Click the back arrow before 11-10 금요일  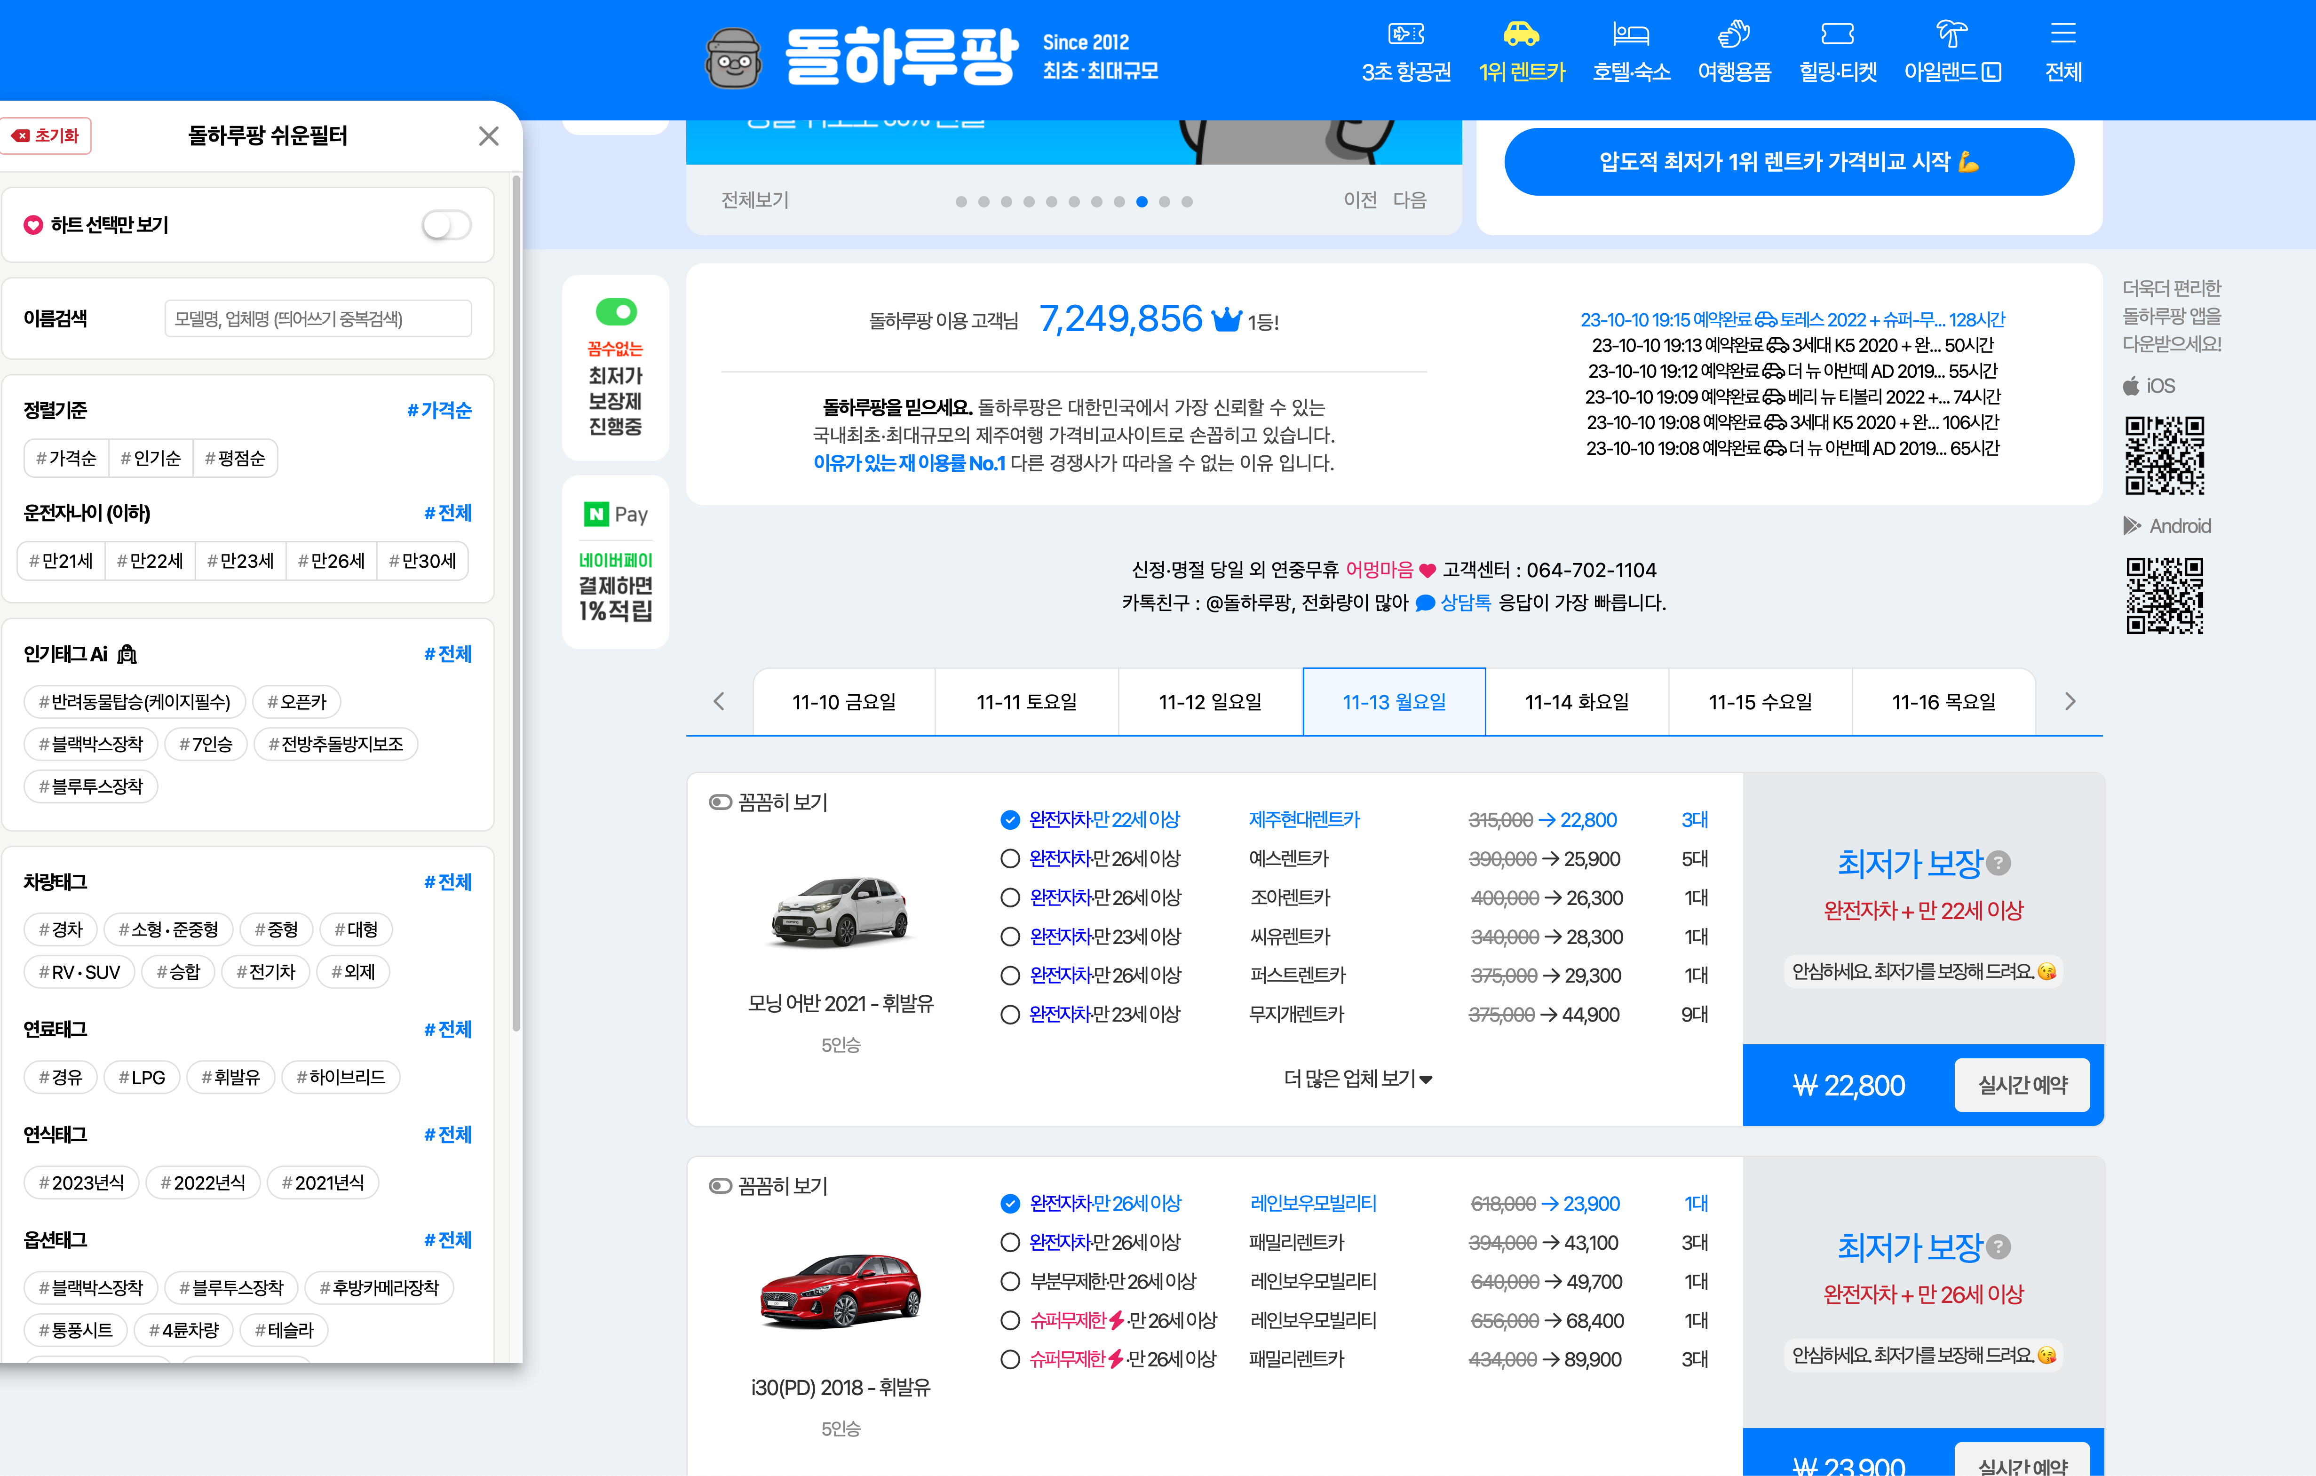click(720, 701)
